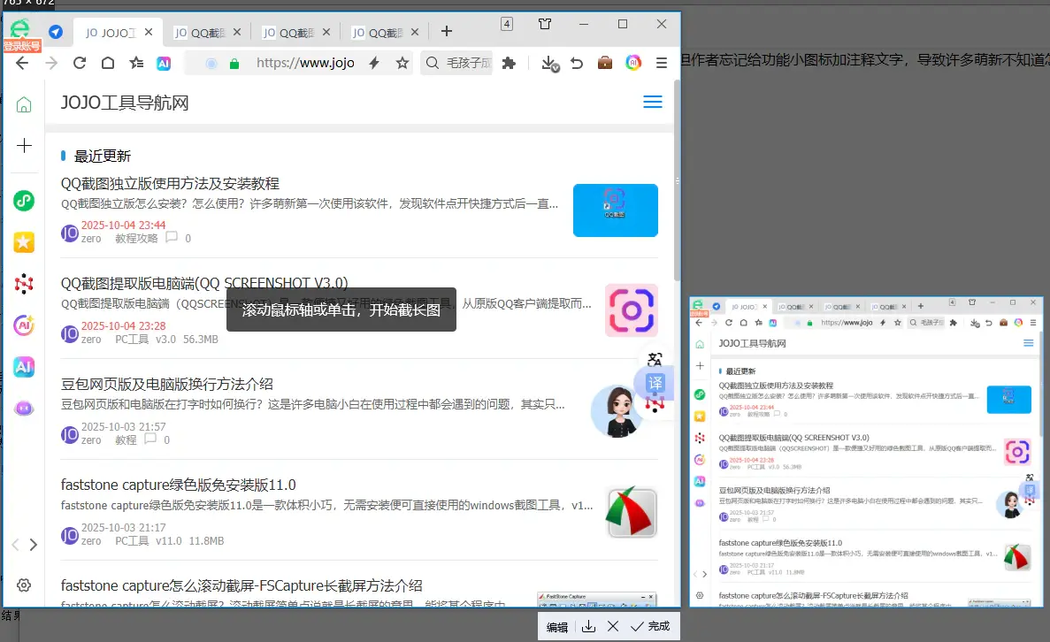Open the new tab plus button

point(447,32)
